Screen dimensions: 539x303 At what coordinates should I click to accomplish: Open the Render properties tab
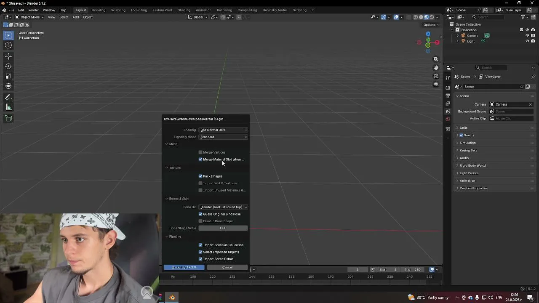448,88
